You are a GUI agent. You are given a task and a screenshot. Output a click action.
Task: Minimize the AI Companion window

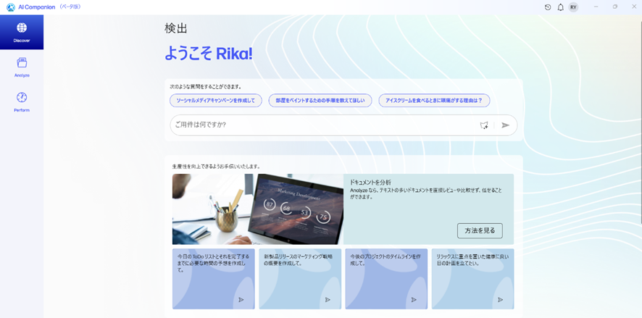[596, 7]
